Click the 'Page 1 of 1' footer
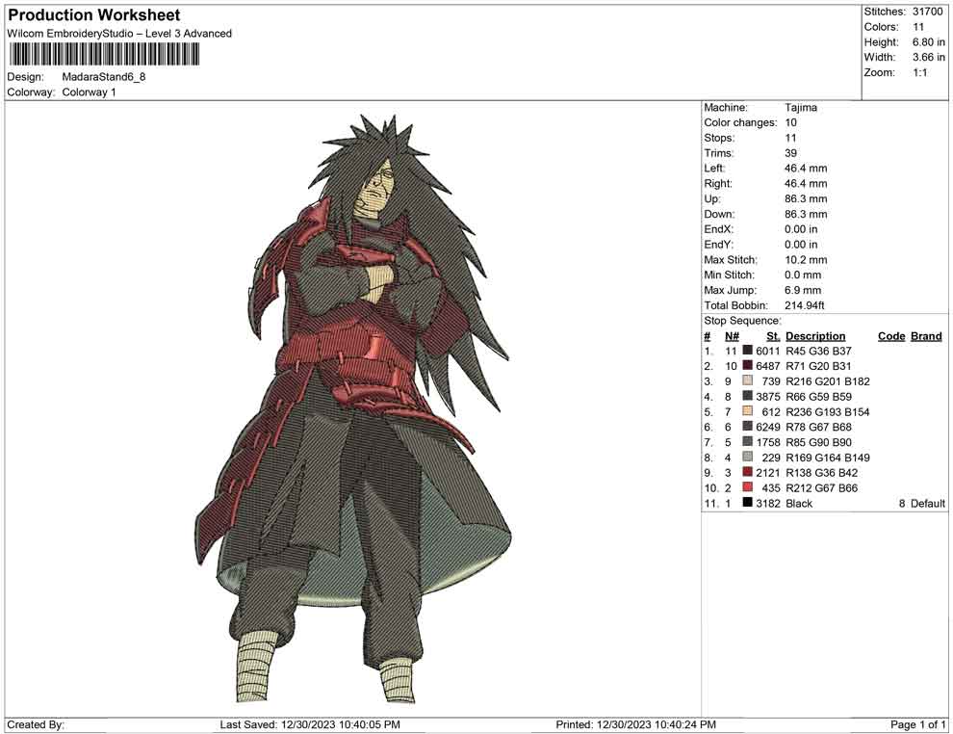953x734 pixels. coord(917,724)
